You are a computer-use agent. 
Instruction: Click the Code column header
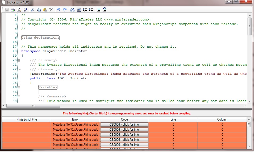124,119
